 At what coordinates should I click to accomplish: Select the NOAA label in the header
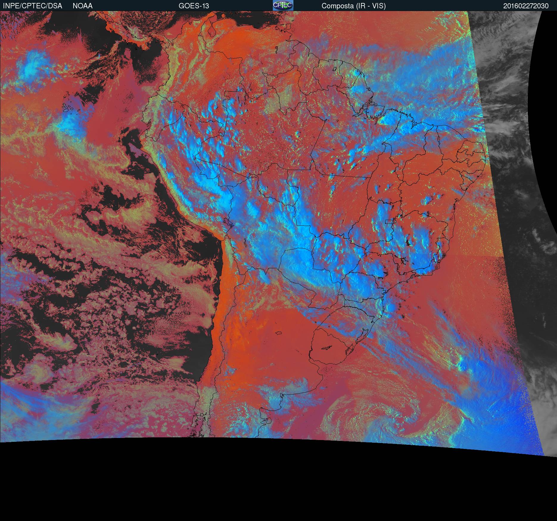point(83,6)
